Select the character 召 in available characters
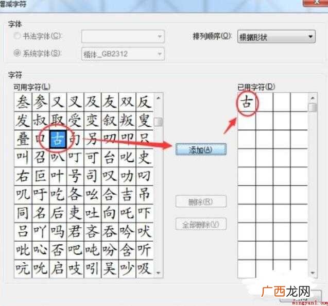Viewport: 328px width, 306px height. pos(41,158)
